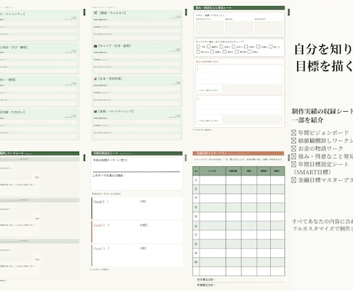Click the [キャリア・仕事・副業] section title
This screenshot has width=353, height=291.
(x=114, y=46)
